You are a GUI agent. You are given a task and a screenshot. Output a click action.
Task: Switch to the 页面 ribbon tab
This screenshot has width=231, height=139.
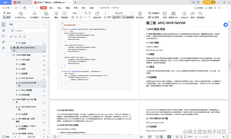pyautogui.click(x=75, y=8)
